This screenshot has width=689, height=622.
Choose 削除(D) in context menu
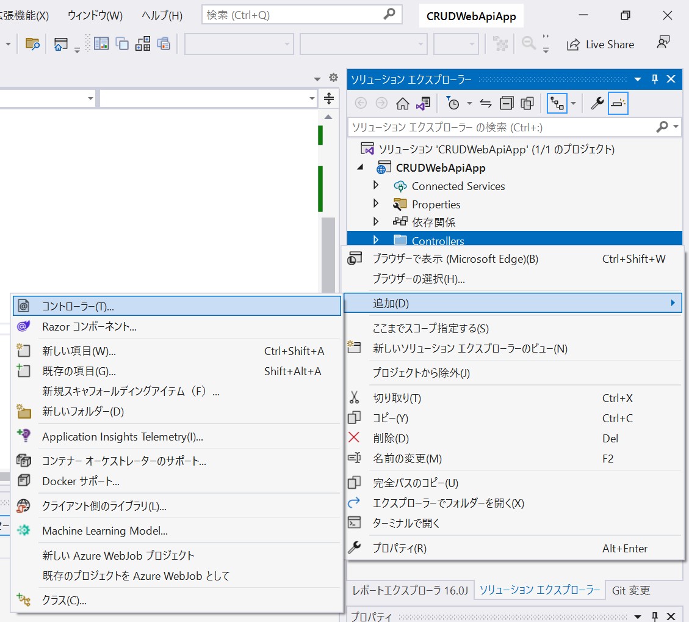tap(513, 439)
